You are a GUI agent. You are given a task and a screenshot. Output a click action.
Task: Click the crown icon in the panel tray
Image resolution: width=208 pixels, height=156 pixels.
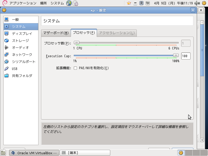[x=129, y=3]
